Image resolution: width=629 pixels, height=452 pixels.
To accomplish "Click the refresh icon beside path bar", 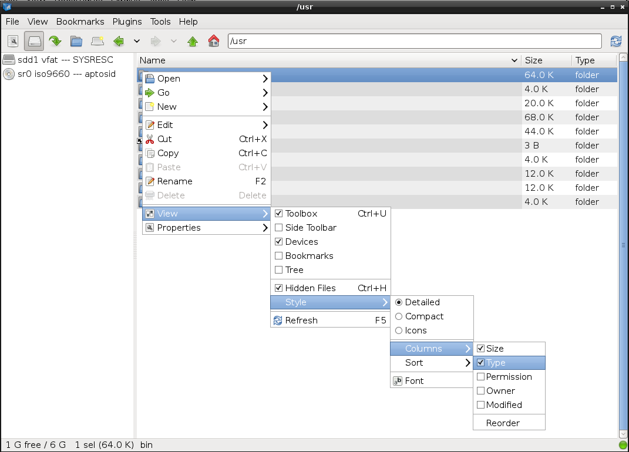I will click(615, 41).
